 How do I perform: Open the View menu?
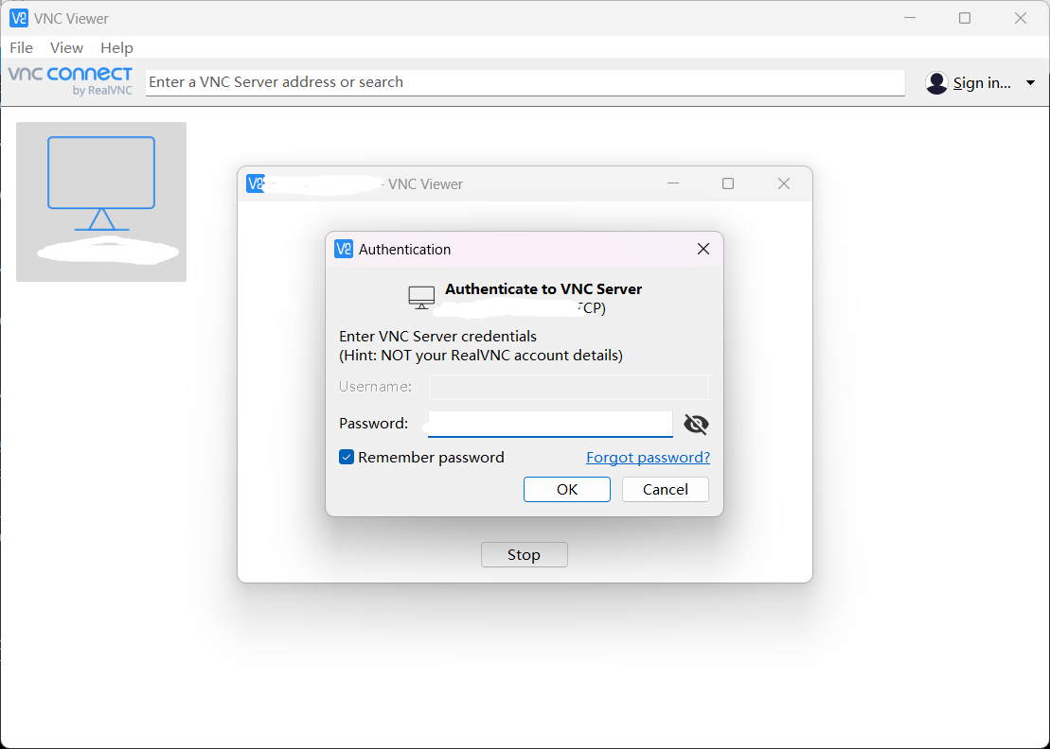(x=66, y=47)
